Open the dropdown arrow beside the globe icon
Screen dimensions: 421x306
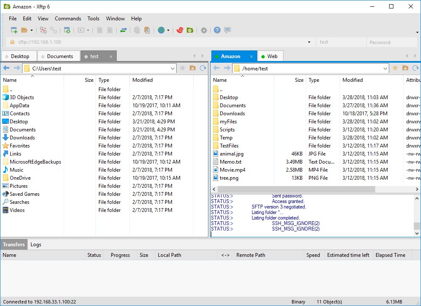(x=168, y=30)
